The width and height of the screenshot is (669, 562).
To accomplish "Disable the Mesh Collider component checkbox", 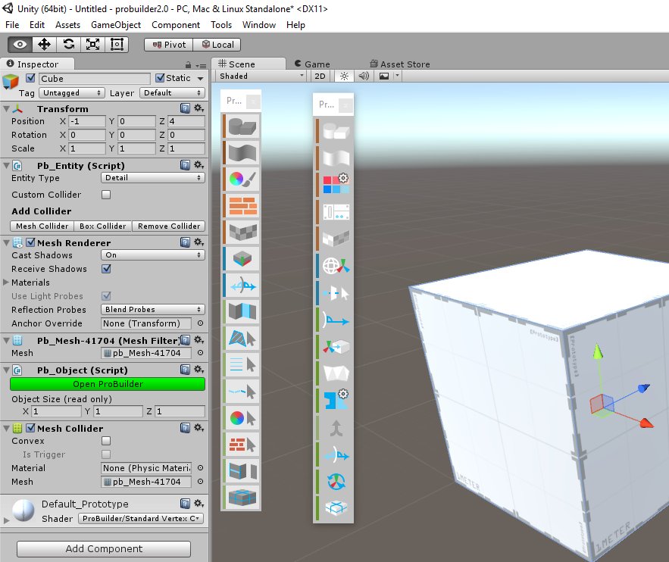I will [x=30, y=428].
